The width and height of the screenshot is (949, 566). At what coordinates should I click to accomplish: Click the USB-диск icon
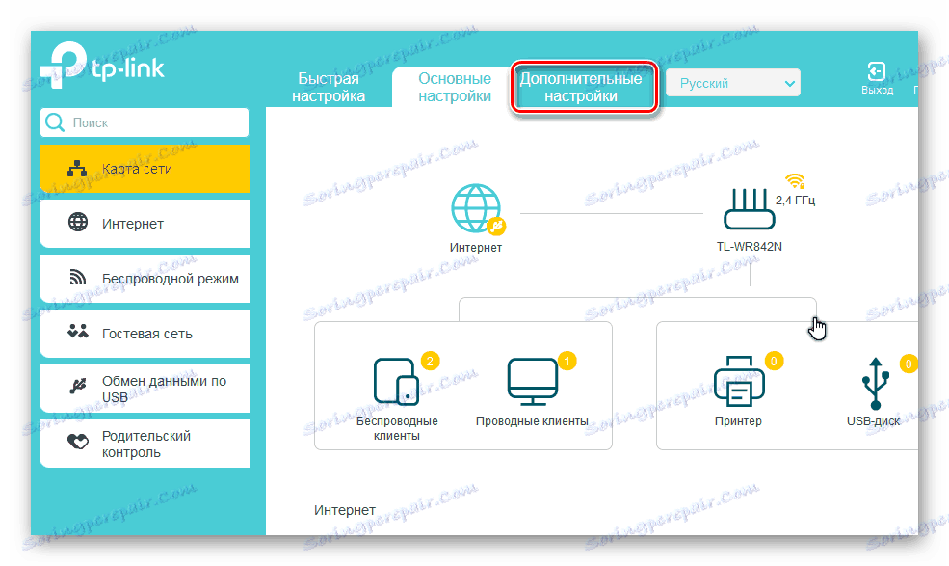pyautogui.click(x=874, y=381)
